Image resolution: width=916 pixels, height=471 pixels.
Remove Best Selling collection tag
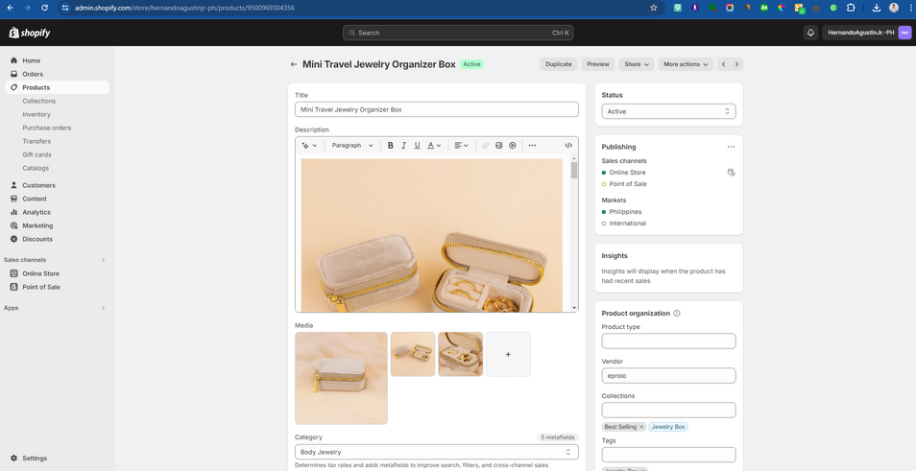(640, 427)
